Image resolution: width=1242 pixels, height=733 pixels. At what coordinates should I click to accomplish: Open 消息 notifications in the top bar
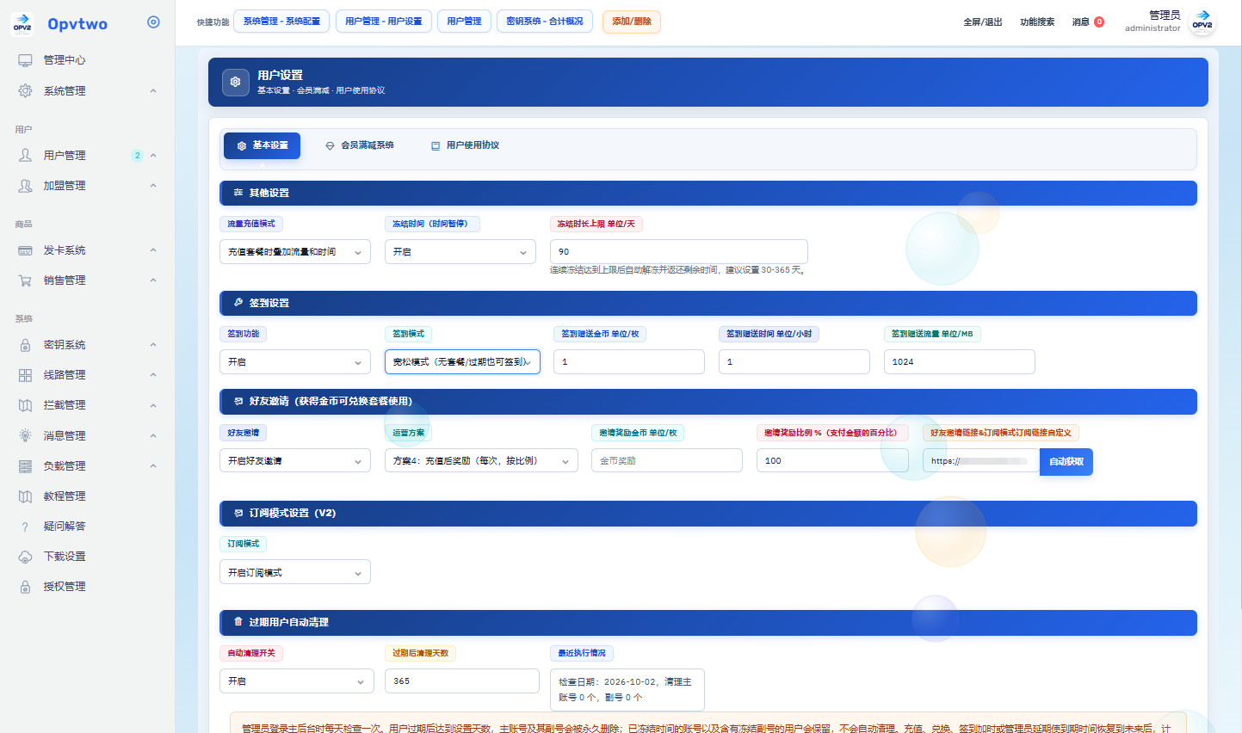pos(1088,22)
